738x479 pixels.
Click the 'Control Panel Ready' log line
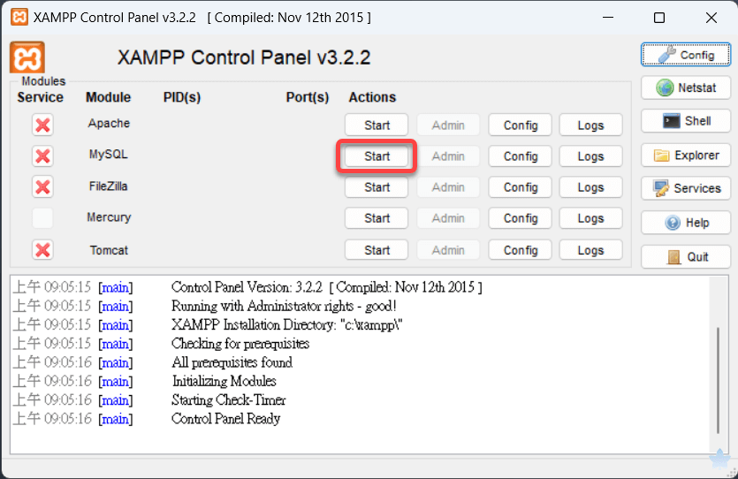(225, 418)
